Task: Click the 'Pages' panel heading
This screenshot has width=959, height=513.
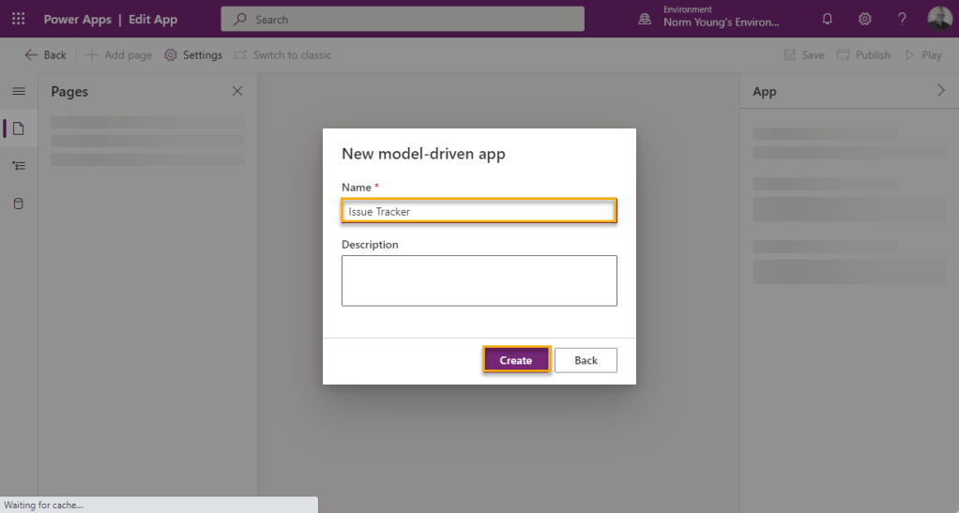Action: click(x=69, y=91)
